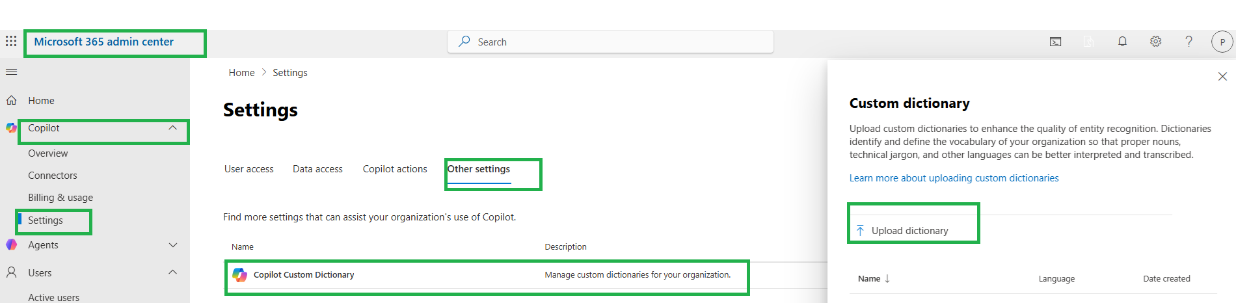Click the Users person icon in sidebar

[11, 272]
